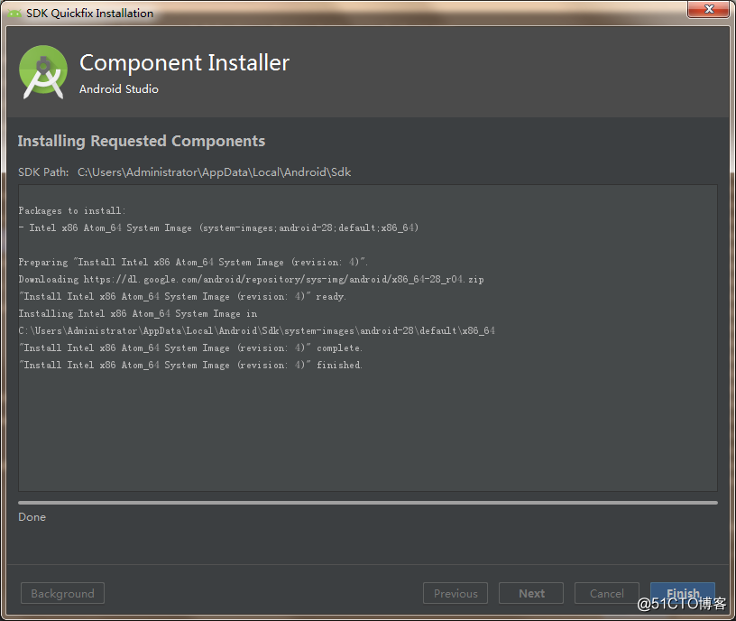Click the C:\Users\Administrator system-images path log line

click(257, 330)
